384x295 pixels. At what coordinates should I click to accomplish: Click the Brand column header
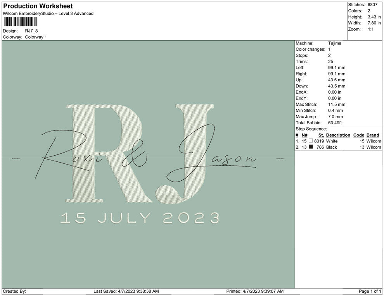click(x=373, y=135)
